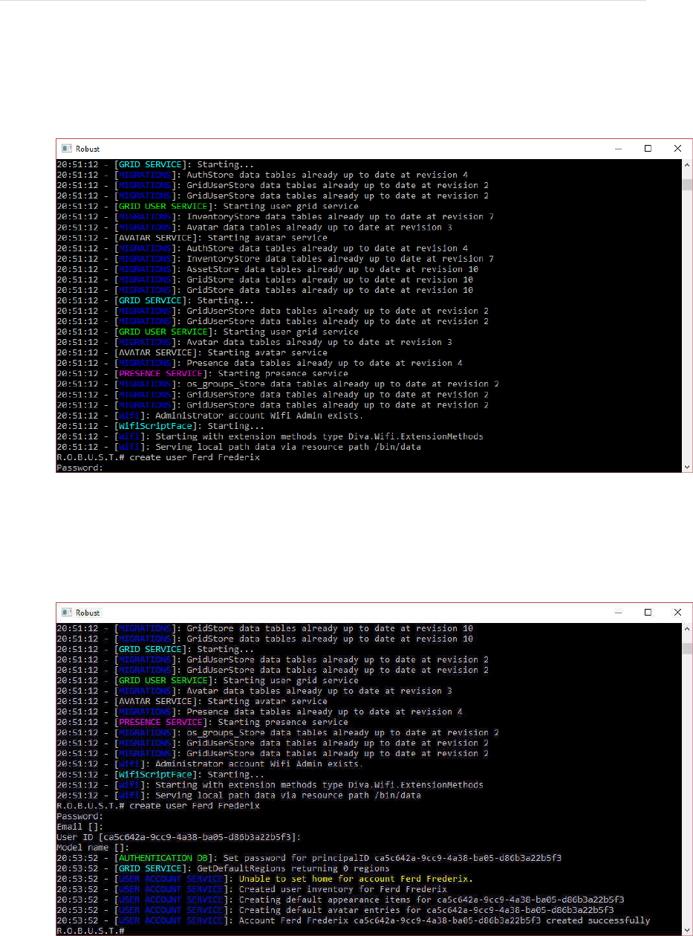Click the WifiScriptFace 'Starting...' line in lower window
Viewport: 693px width, 936px height.
[160, 774]
